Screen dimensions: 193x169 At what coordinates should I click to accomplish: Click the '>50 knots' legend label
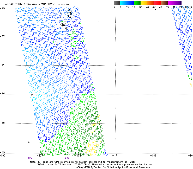[x=185, y=7]
